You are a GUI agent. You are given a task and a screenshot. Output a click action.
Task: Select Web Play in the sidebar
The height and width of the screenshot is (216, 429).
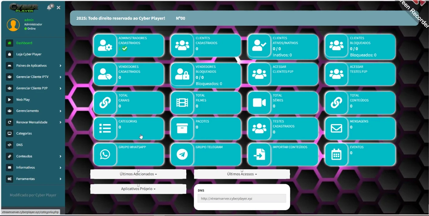click(23, 100)
